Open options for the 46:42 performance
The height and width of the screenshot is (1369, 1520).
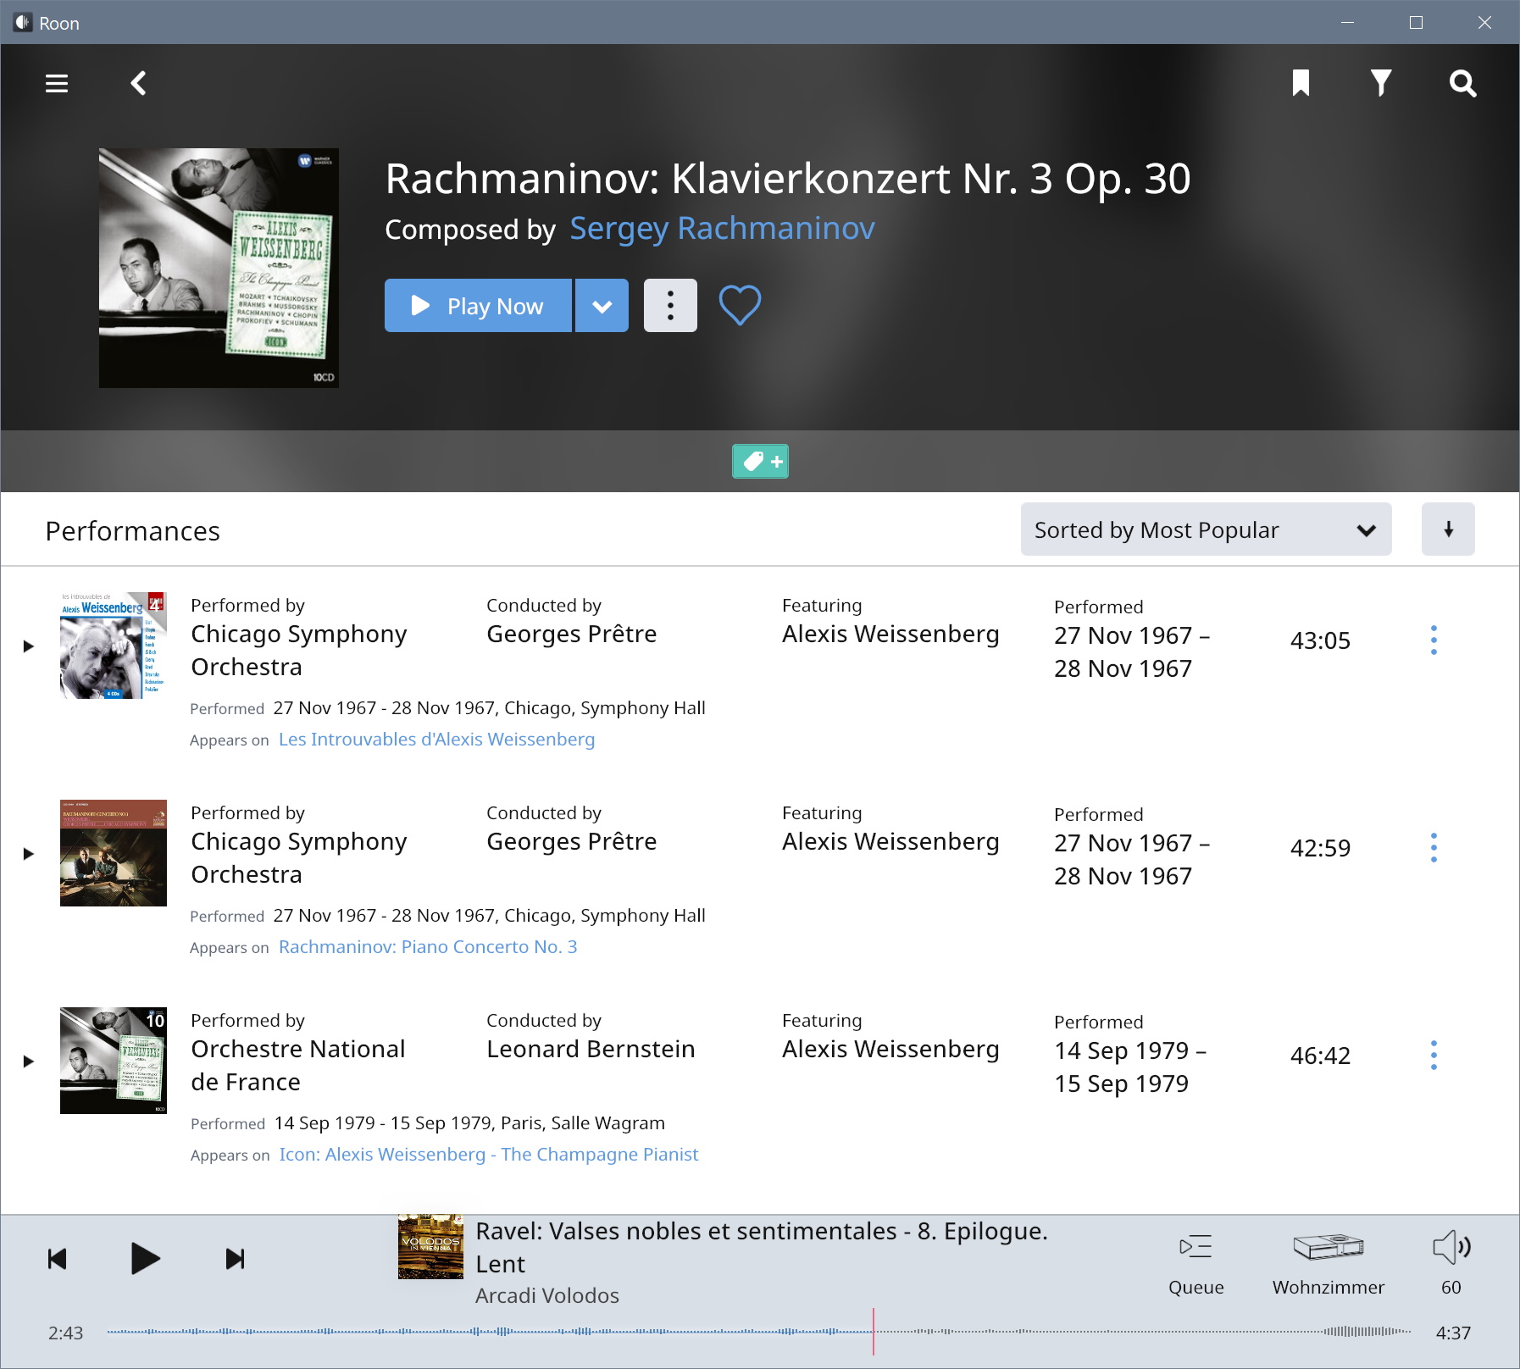[1434, 1056]
